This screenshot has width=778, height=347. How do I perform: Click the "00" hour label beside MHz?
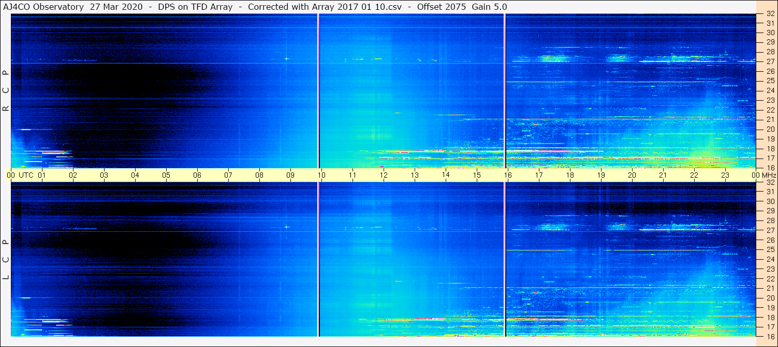[x=756, y=175]
